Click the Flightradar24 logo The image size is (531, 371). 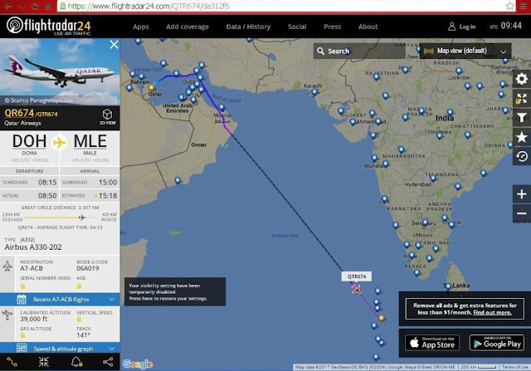49,26
